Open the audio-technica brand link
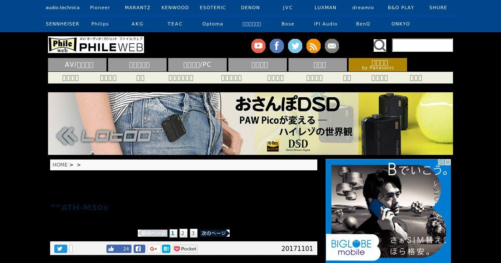Image resolution: width=501 pixels, height=263 pixels. (x=63, y=8)
